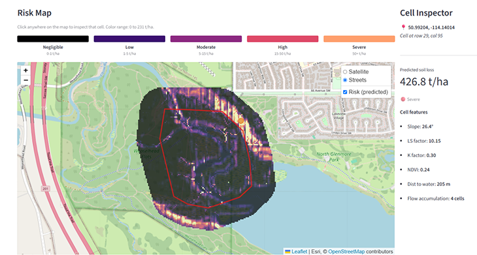The image size is (477, 255).
Task: Click the black Negligible legend swatch
Action: pyautogui.click(x=53, y=39)
